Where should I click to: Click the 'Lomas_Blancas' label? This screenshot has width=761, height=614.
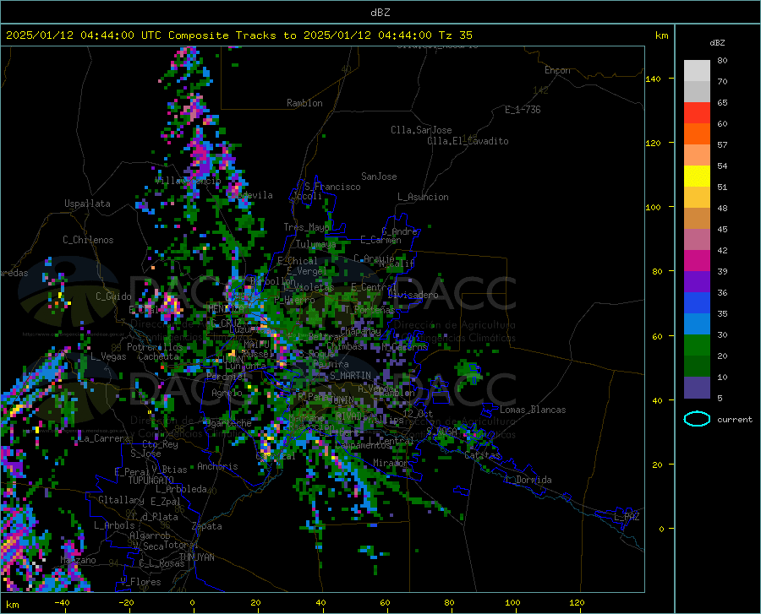533,410
